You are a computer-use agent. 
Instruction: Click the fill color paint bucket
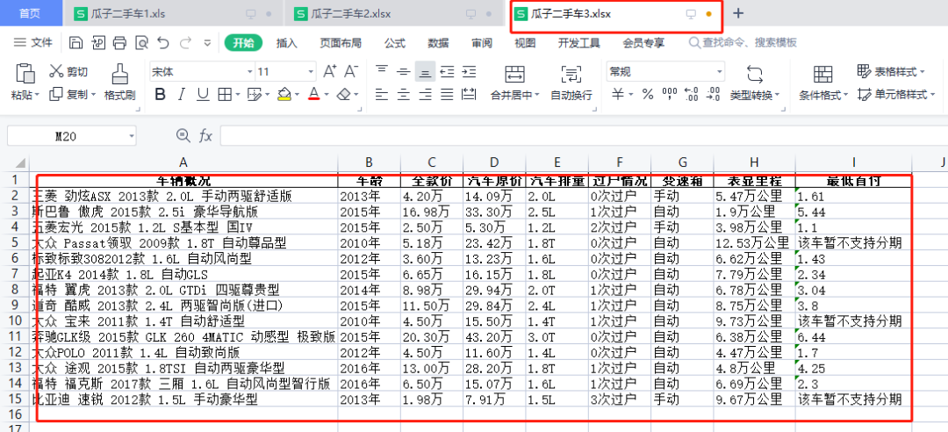tap(284, 94)
